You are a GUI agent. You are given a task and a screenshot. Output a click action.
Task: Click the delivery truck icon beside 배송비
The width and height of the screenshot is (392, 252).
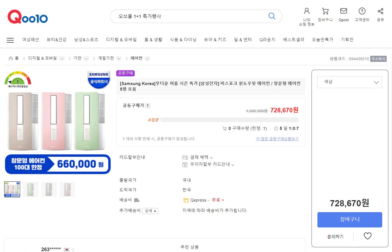pos(137,200)
